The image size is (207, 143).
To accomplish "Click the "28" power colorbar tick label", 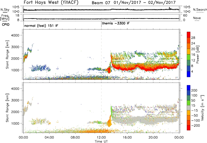I will [193, 38].
